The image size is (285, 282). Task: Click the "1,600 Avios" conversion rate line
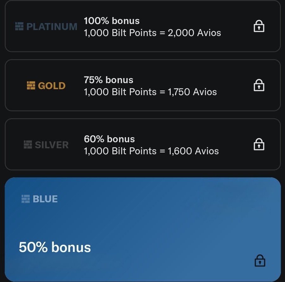pos(151,151)
